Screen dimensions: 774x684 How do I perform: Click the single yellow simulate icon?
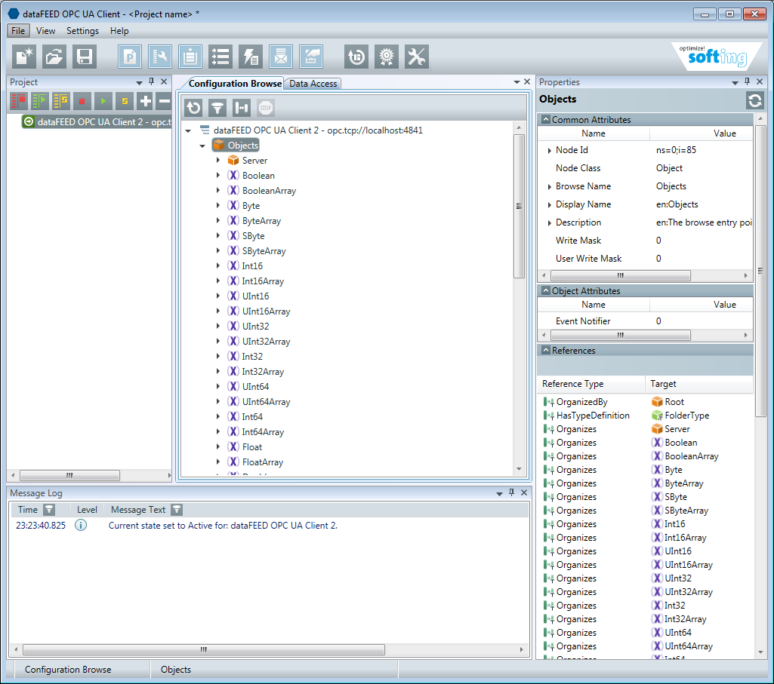pos(125,101)
